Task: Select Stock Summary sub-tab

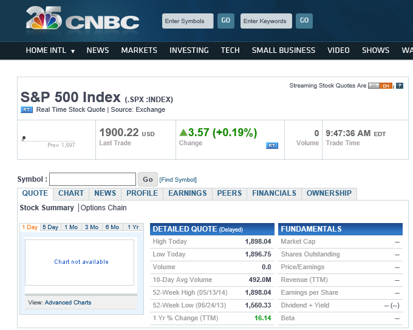Action: coord(47,208)
